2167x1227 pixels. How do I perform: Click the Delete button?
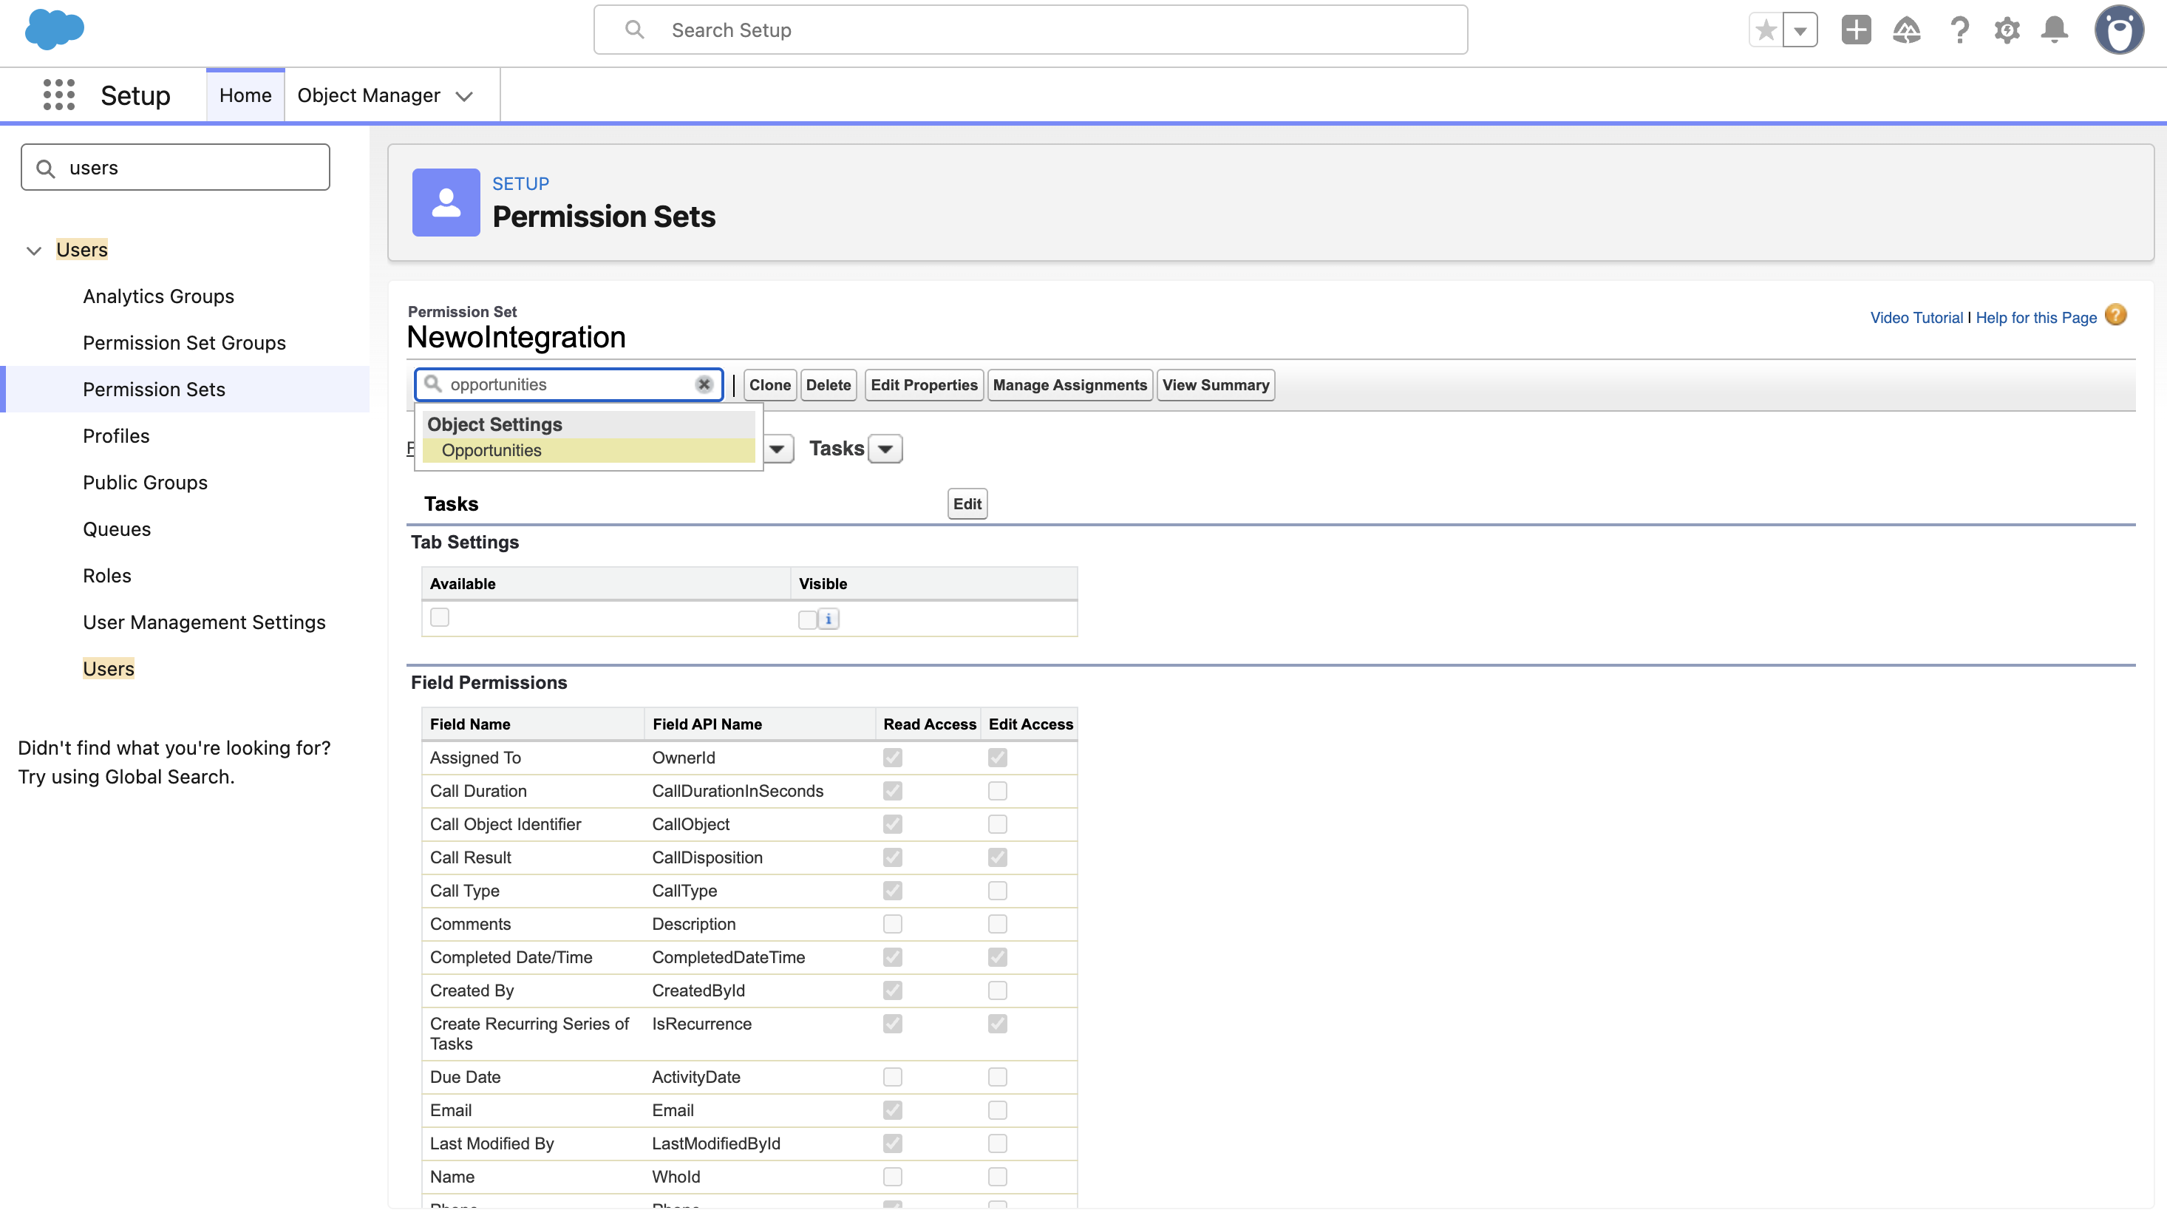(829, 385)
